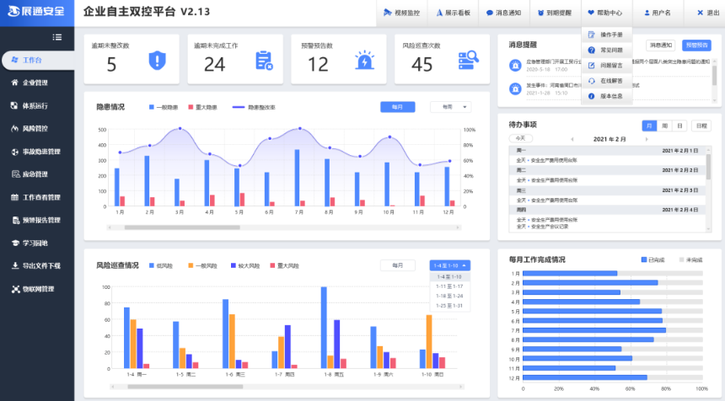Open 工作查看管理 calendar item in sidebar
725x401 pixels.
(x=37, y=197)
